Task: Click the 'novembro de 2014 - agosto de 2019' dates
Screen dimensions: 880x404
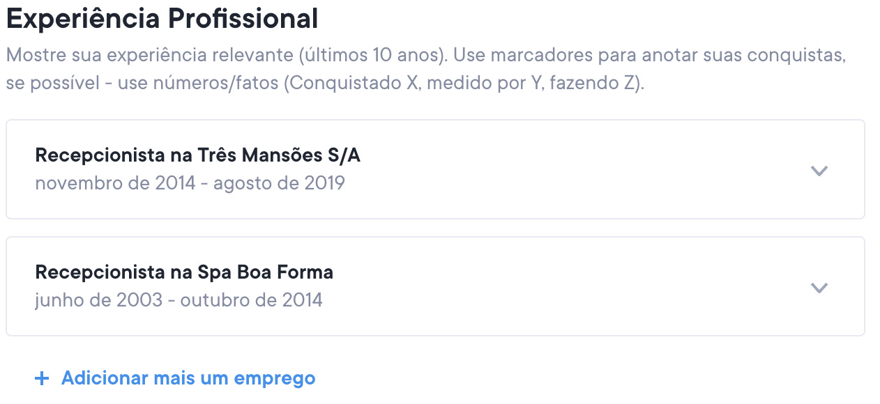Action: tap(190, 183)
